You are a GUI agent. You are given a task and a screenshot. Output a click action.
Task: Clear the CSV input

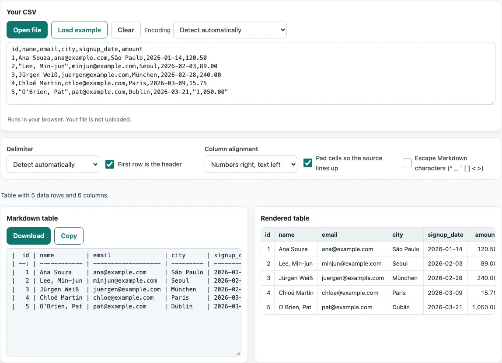click(126, 30)
